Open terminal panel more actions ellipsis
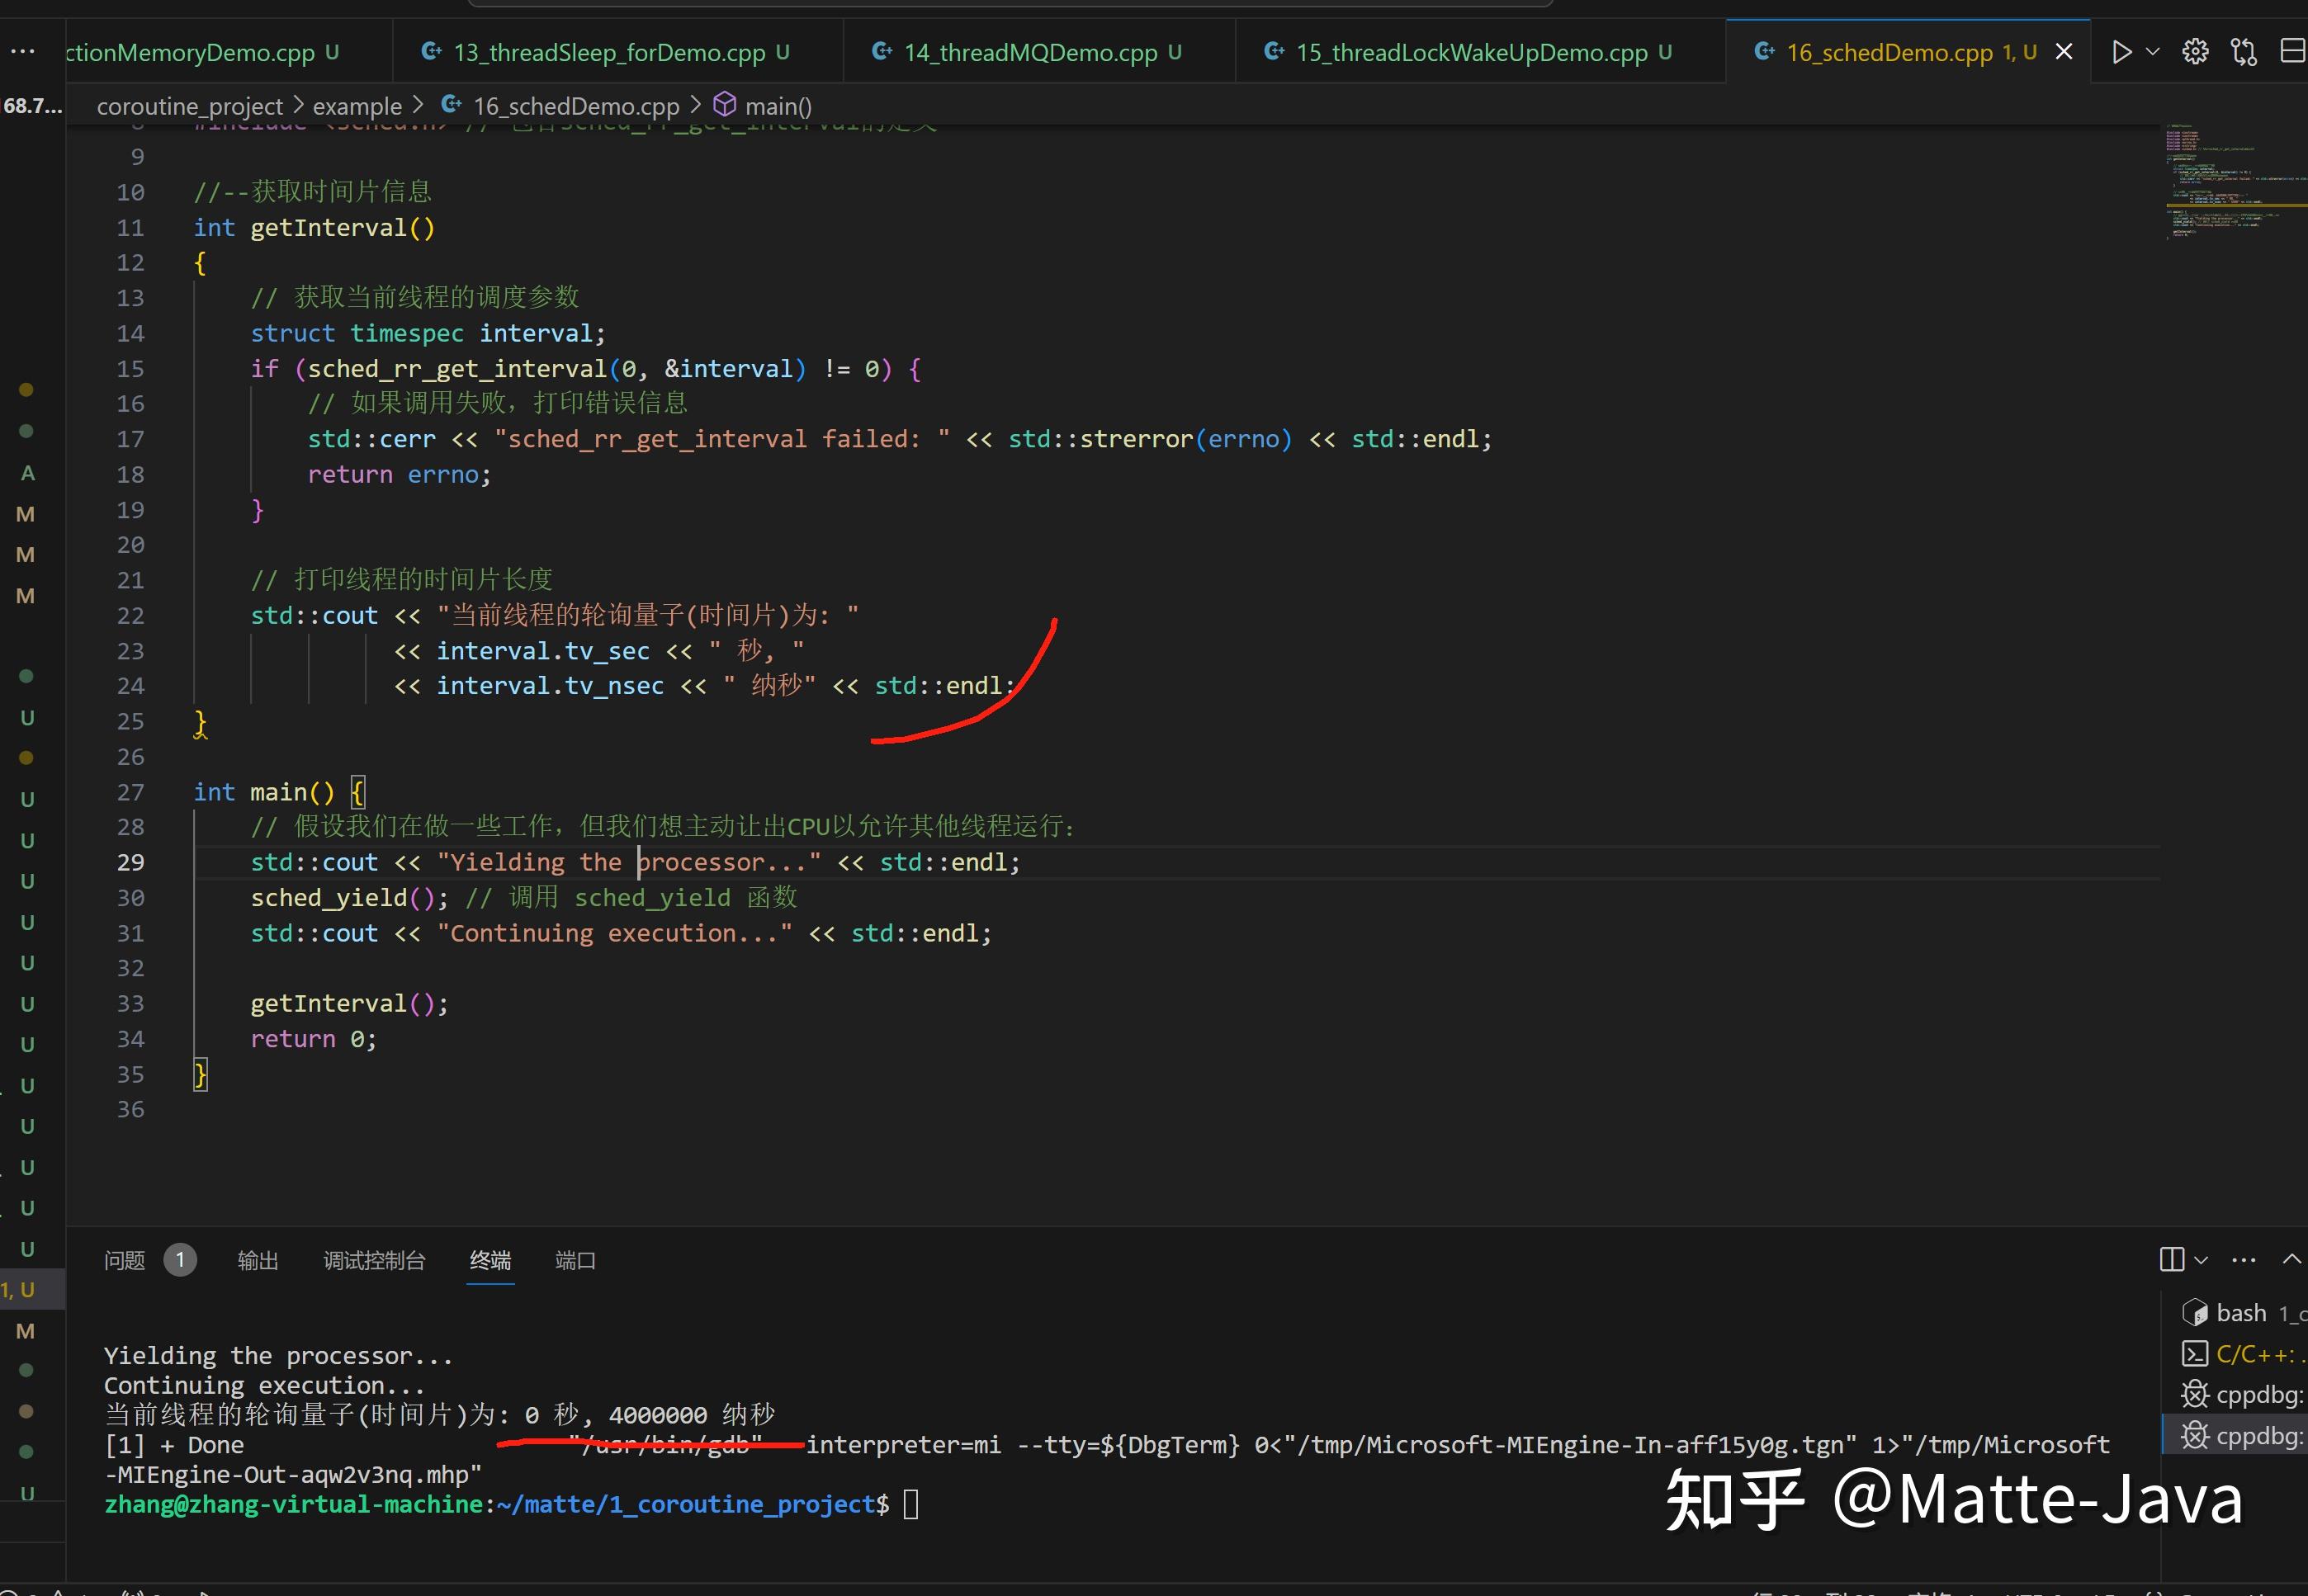 click(2244, 1260)
